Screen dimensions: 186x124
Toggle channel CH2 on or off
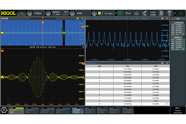[32, 110]
